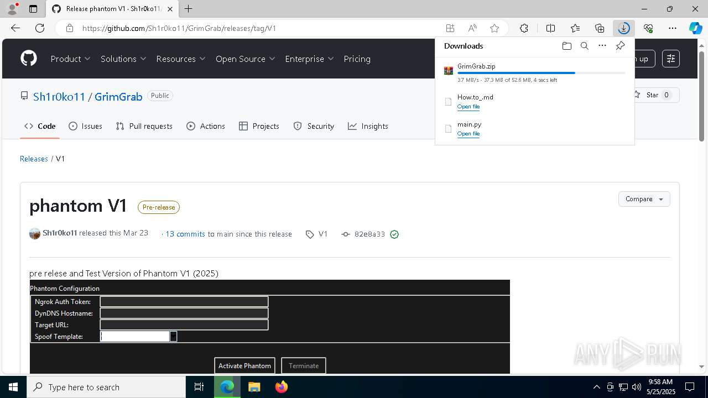
Task: Open downloads folder icon in Downloads panel
Action: (566, 46)
